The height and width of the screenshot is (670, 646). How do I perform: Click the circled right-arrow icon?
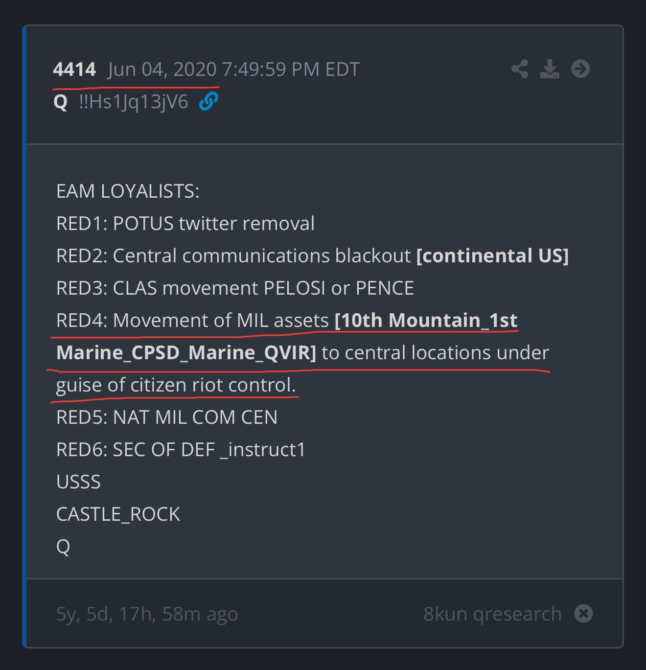pyautogui.click(x=580, y=69)
